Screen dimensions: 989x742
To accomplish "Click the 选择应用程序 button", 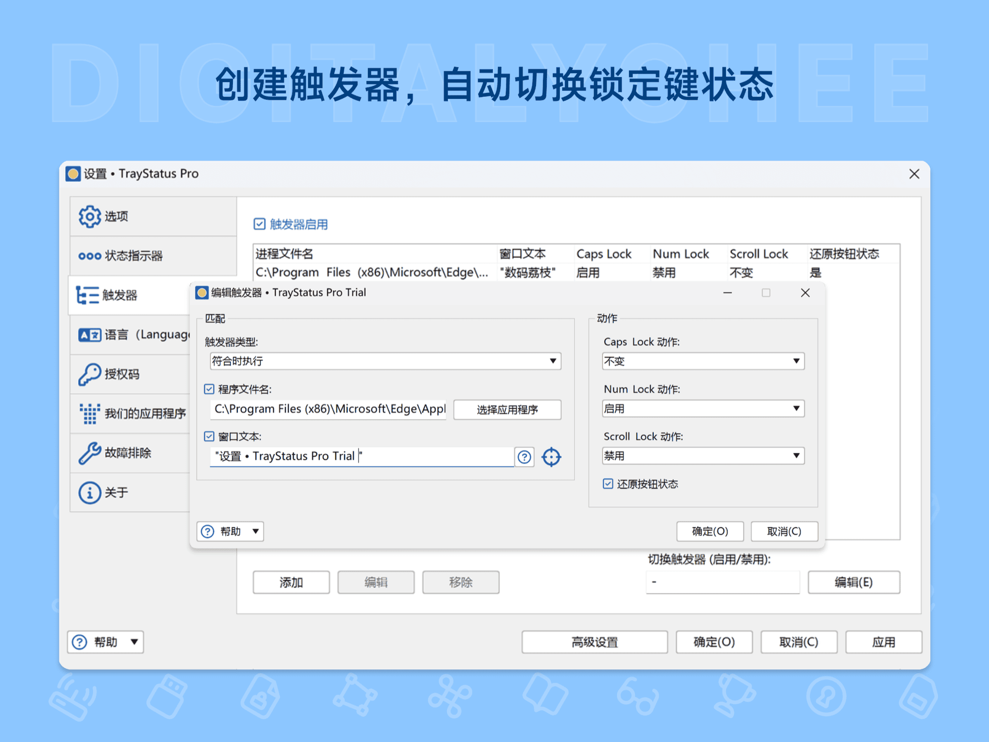I will click(507, 409).
